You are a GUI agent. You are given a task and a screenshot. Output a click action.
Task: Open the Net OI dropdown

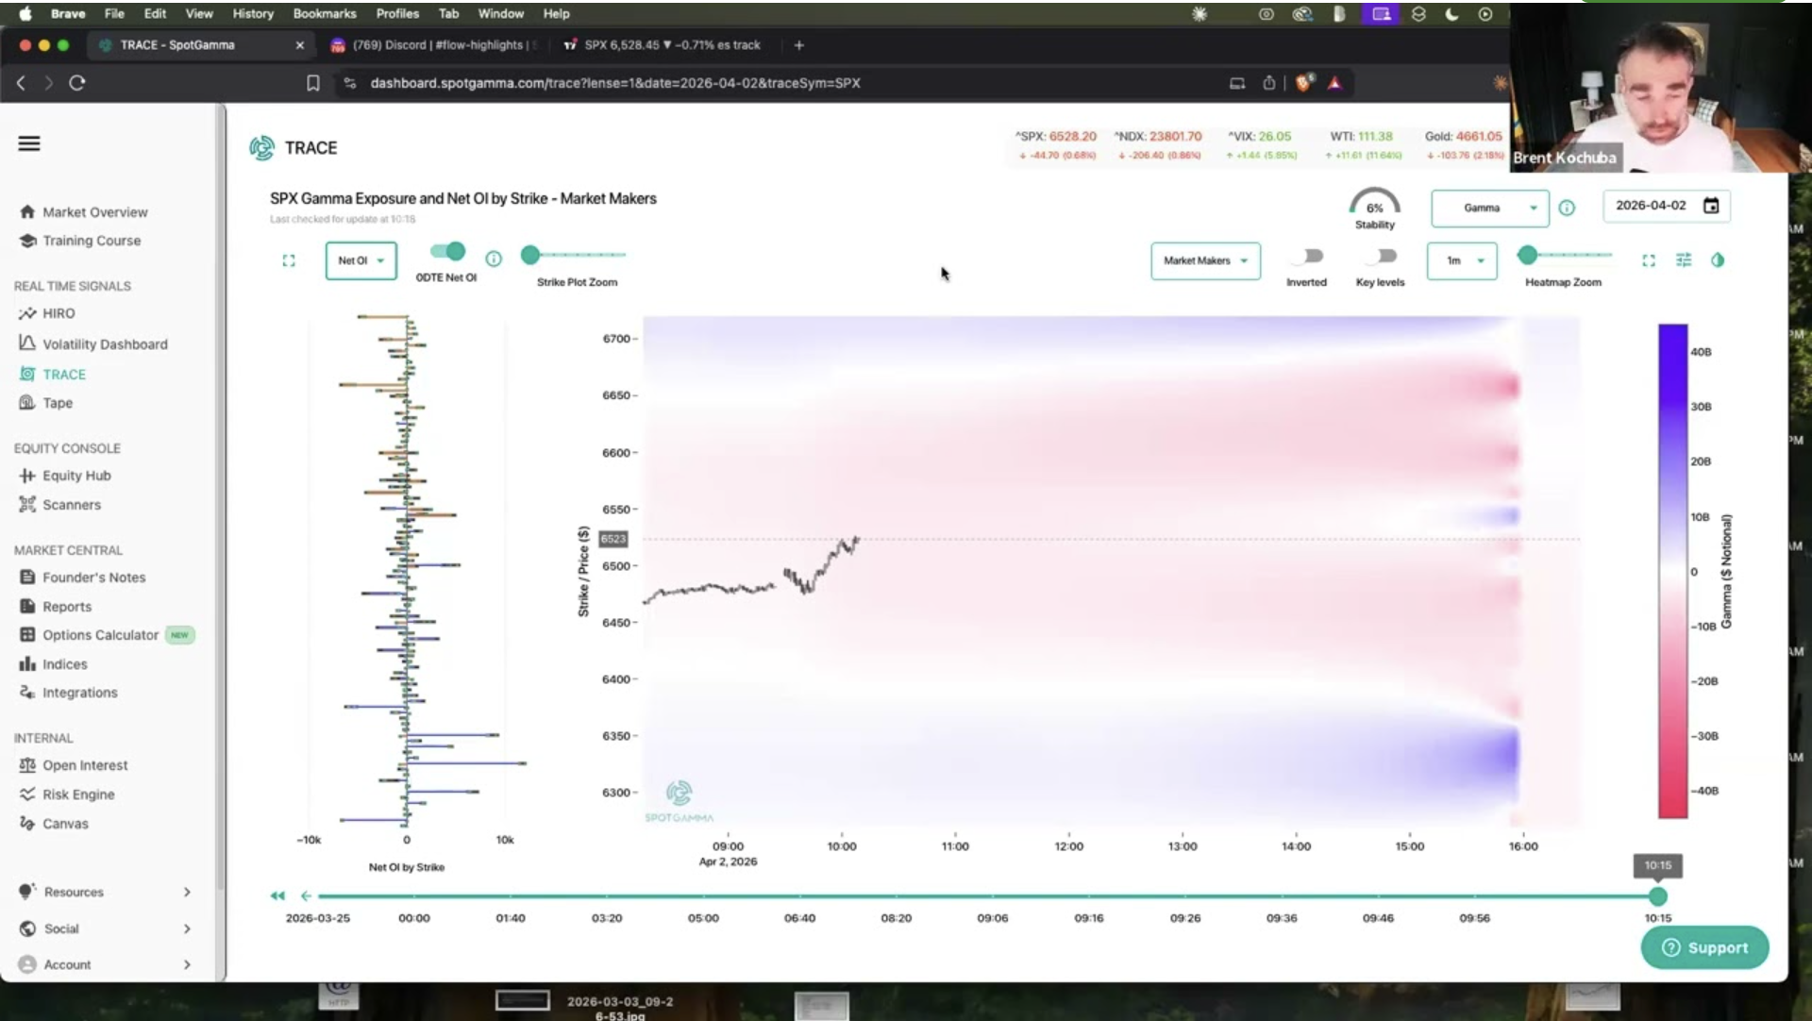tap(361, 260)
